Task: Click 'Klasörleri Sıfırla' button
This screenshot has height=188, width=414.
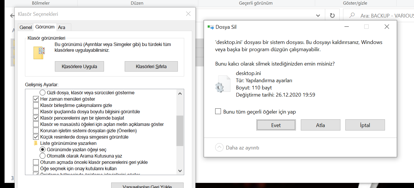Action: point(151,66)
